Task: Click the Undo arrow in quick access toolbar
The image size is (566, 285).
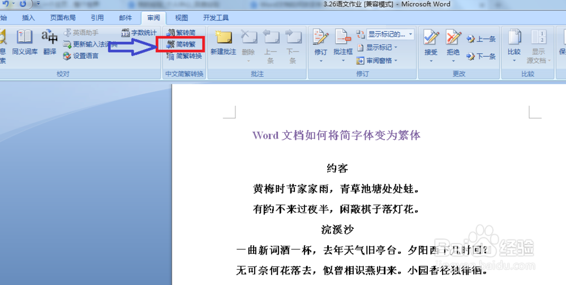Action: pyautogui.click(x=6, y=4)
